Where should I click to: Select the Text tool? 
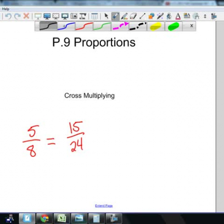click(x=178, y=16)
